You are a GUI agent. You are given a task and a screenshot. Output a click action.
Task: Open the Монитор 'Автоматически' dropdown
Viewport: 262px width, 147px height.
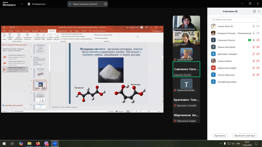118,35
